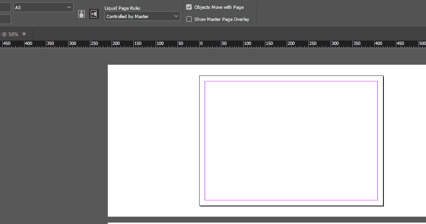The height and width of the screenshot is (224, 426).
Task: Open the Liquid Page Rule dropdown
Action: 142,16
